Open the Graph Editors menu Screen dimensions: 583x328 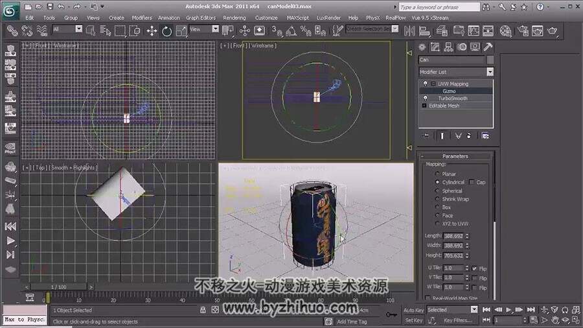[201, 18]
